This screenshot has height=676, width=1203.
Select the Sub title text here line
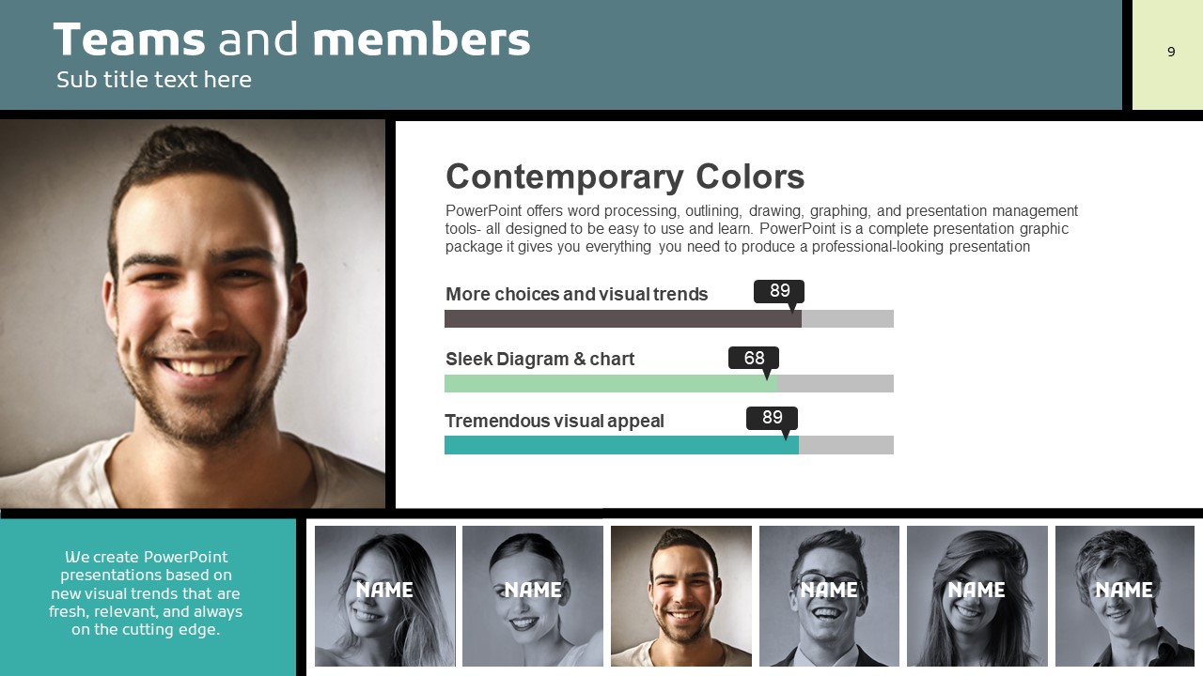(154, 80)
